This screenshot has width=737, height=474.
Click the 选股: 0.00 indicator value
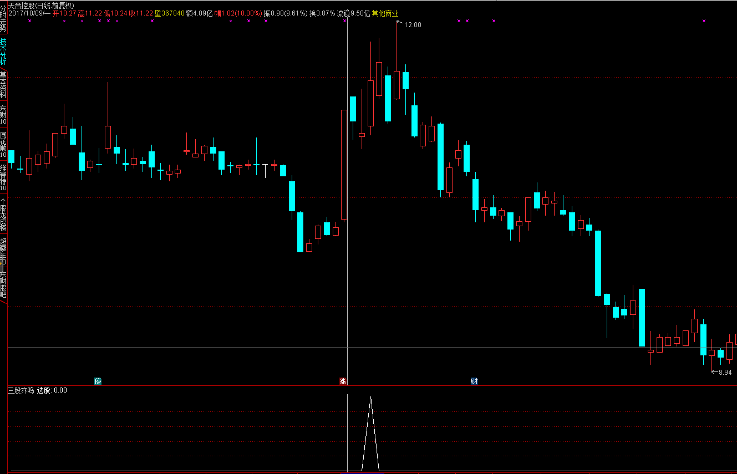(52, 390)
